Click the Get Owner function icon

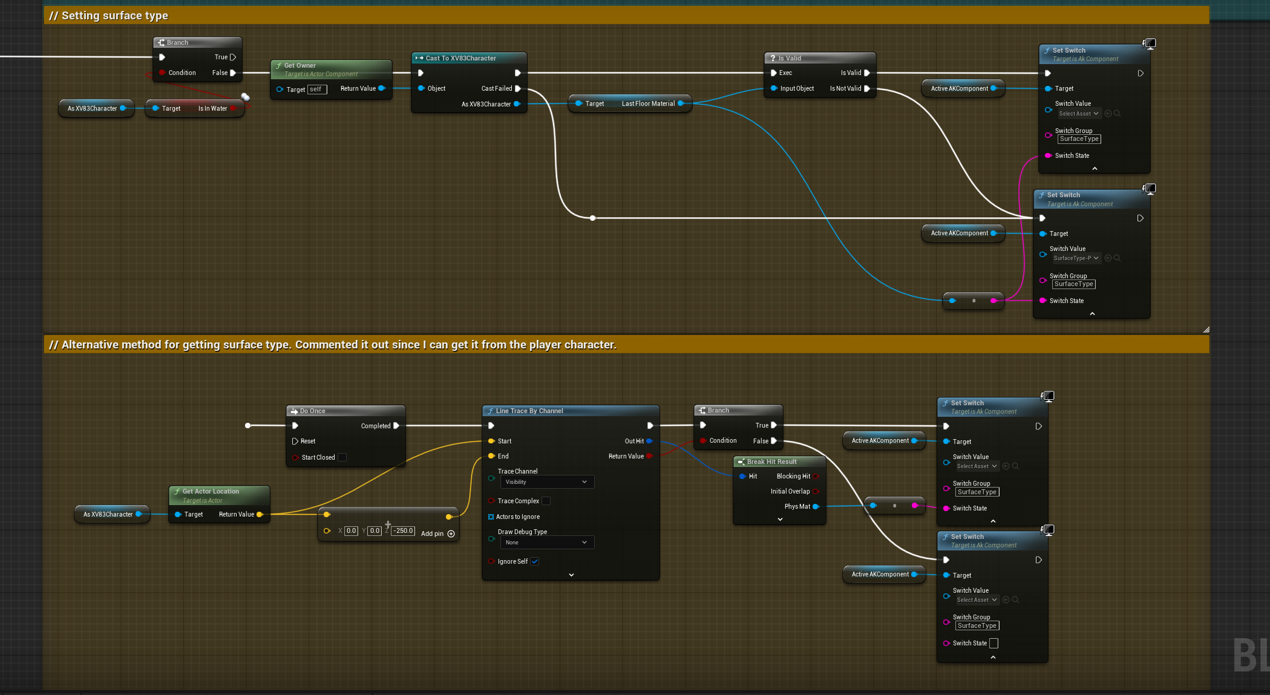[278, 65]
